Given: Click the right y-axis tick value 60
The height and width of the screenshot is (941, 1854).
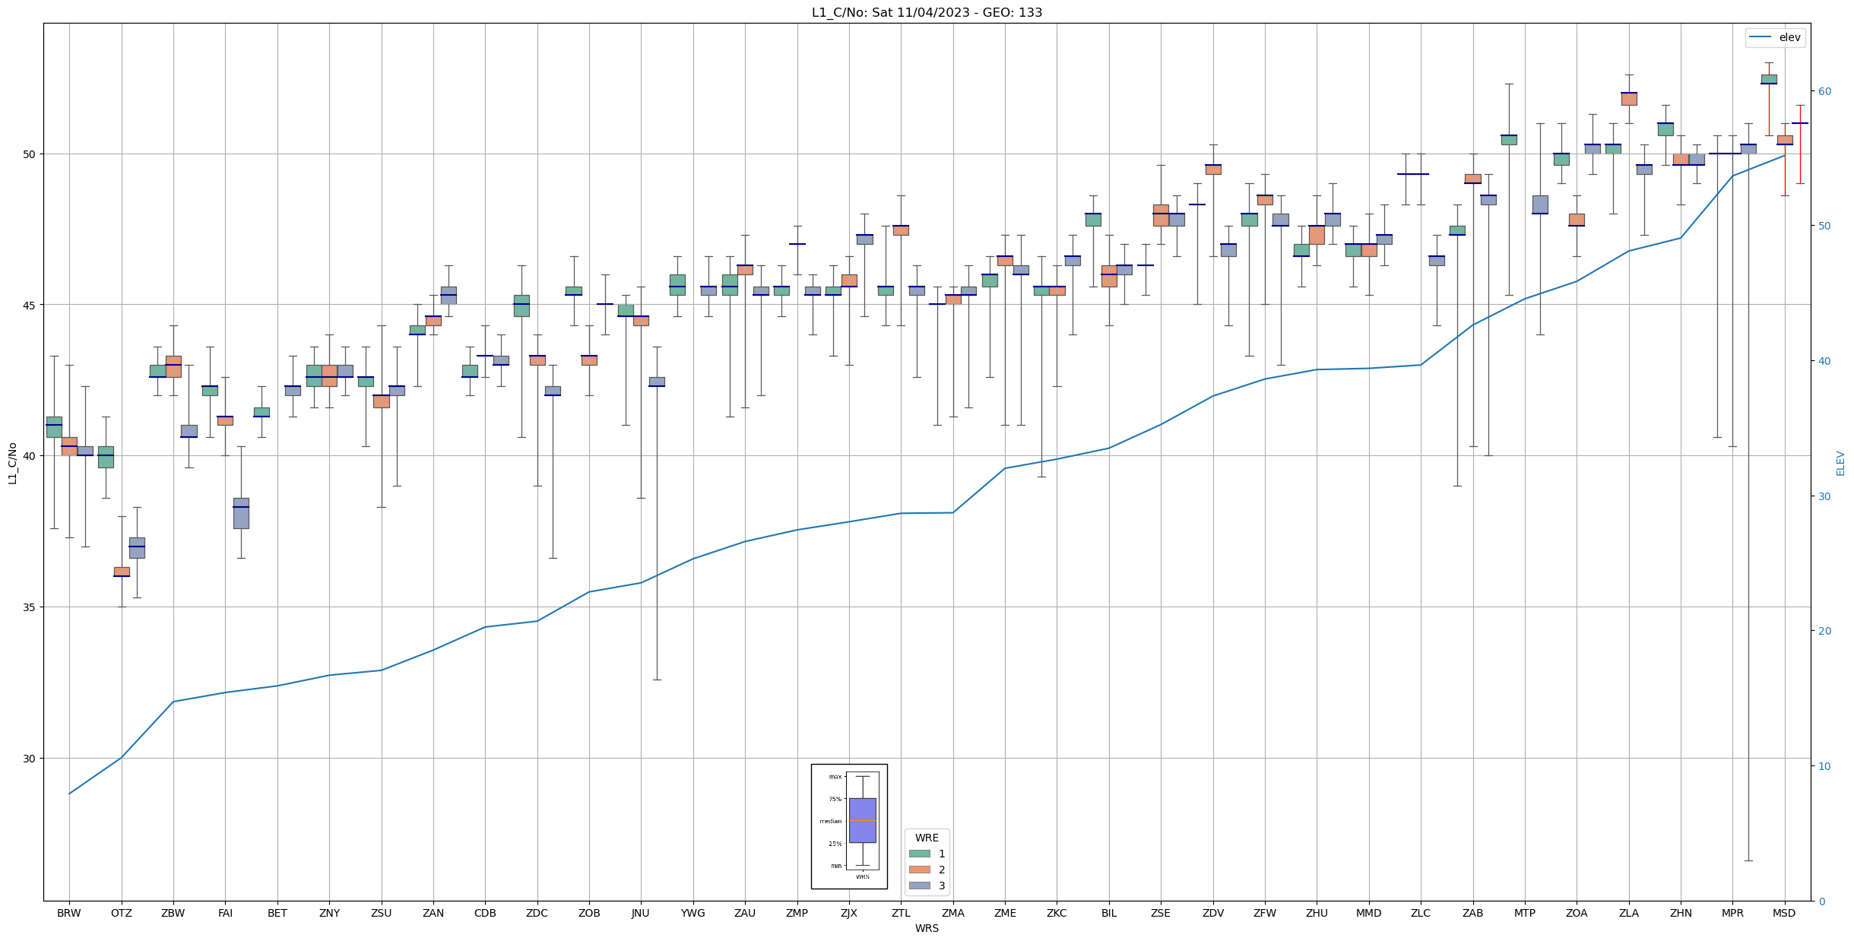Looking at the screenshot, I should [1824, 91].
